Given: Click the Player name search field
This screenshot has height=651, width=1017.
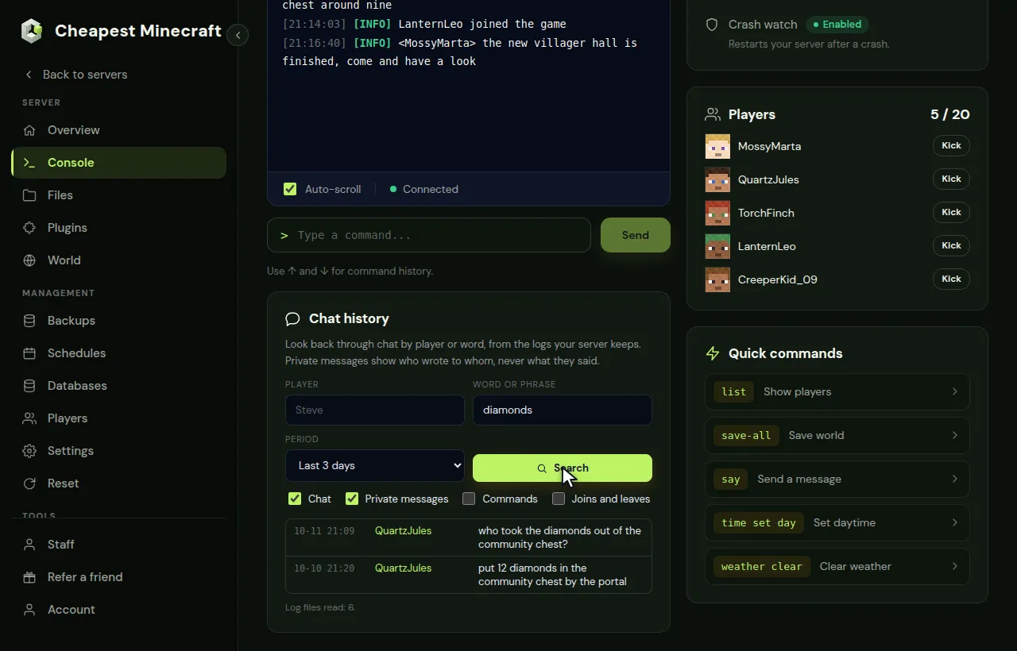Looking at the screenshot, I should 375,410.
